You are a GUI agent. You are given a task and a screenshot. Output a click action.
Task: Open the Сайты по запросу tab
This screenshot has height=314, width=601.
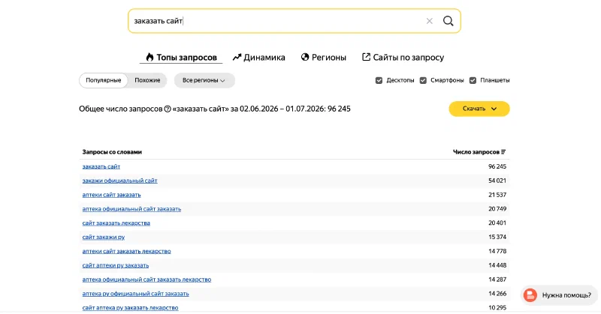(x=403, y=58)
